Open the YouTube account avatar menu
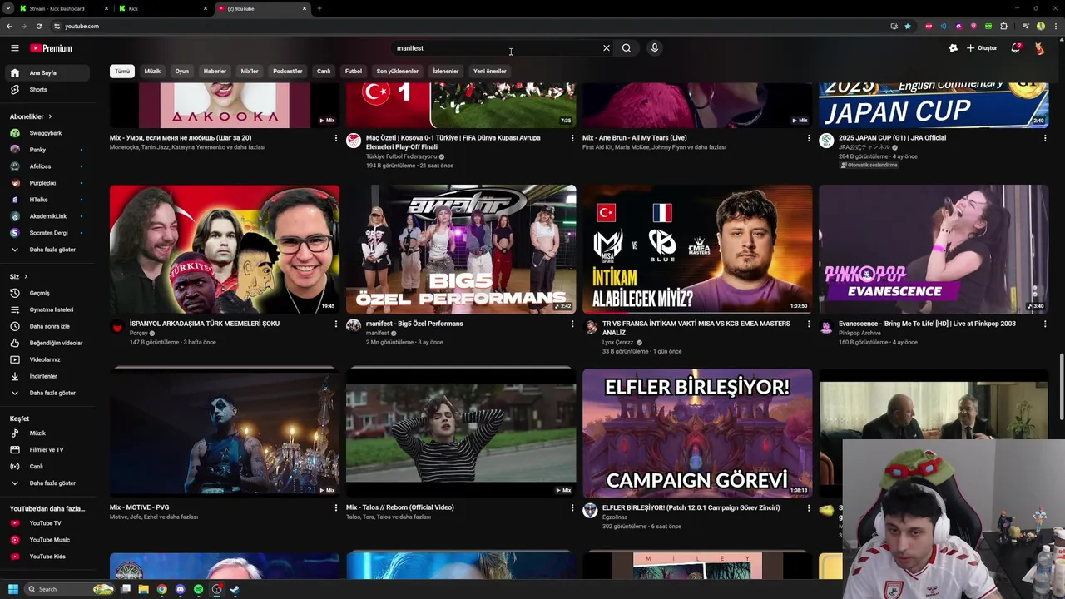Image resolution: width=1065 pixels, height=599 pixels. 1040,48
